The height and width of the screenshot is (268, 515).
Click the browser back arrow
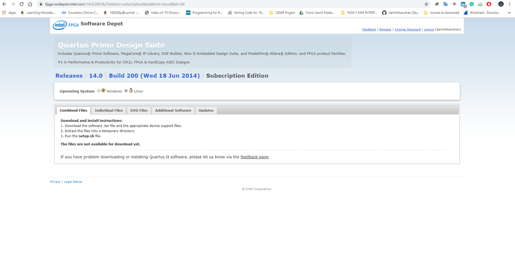[4, 4]
